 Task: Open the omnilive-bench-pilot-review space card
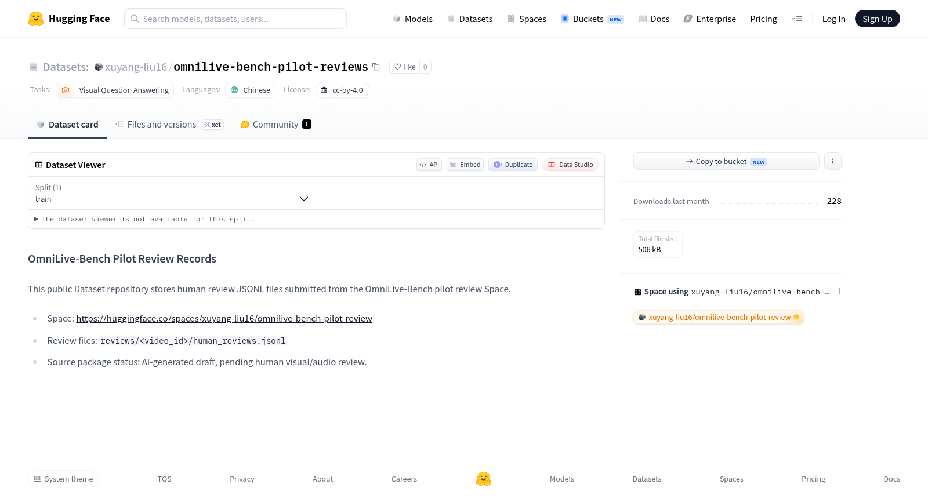[x=719, y=317]
